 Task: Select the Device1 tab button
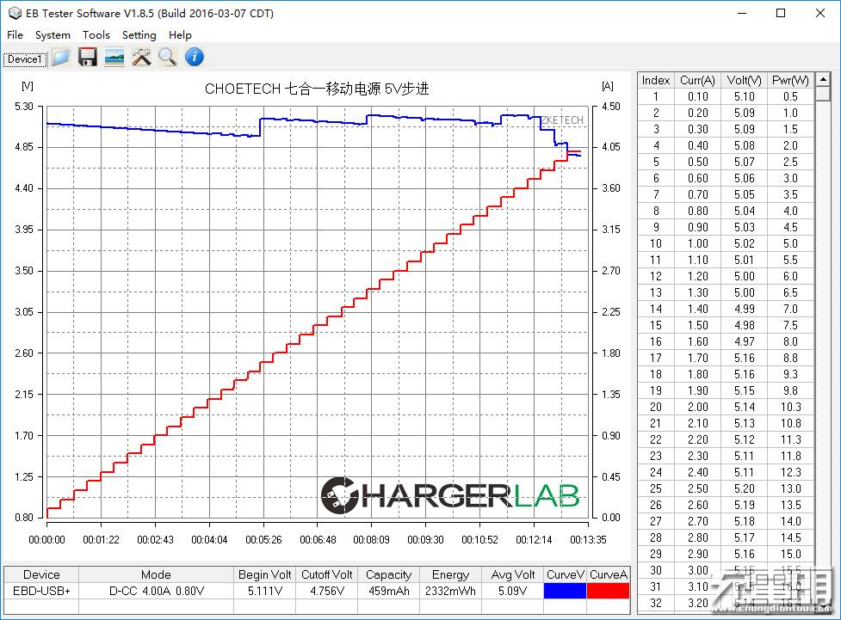pyautogui.click(x=25, y=59)
